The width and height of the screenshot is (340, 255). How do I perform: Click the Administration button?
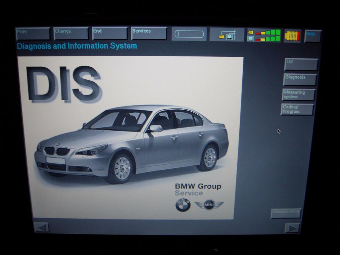[286, 213]
